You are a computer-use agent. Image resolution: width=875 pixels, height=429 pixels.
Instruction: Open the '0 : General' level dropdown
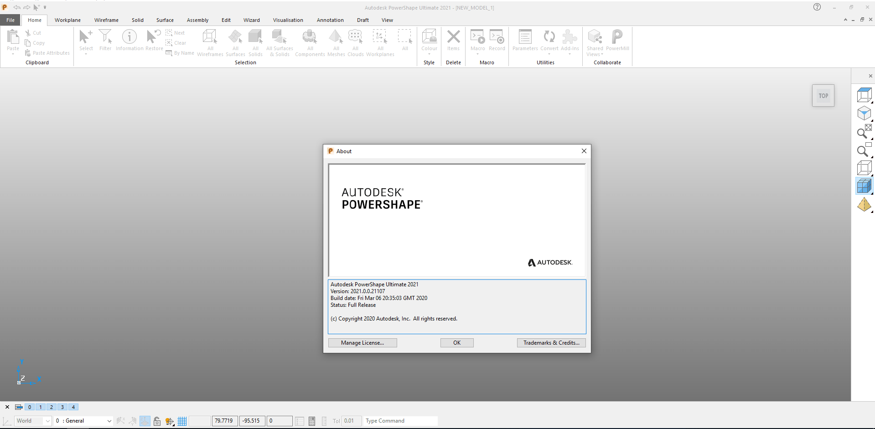point(83,421)
